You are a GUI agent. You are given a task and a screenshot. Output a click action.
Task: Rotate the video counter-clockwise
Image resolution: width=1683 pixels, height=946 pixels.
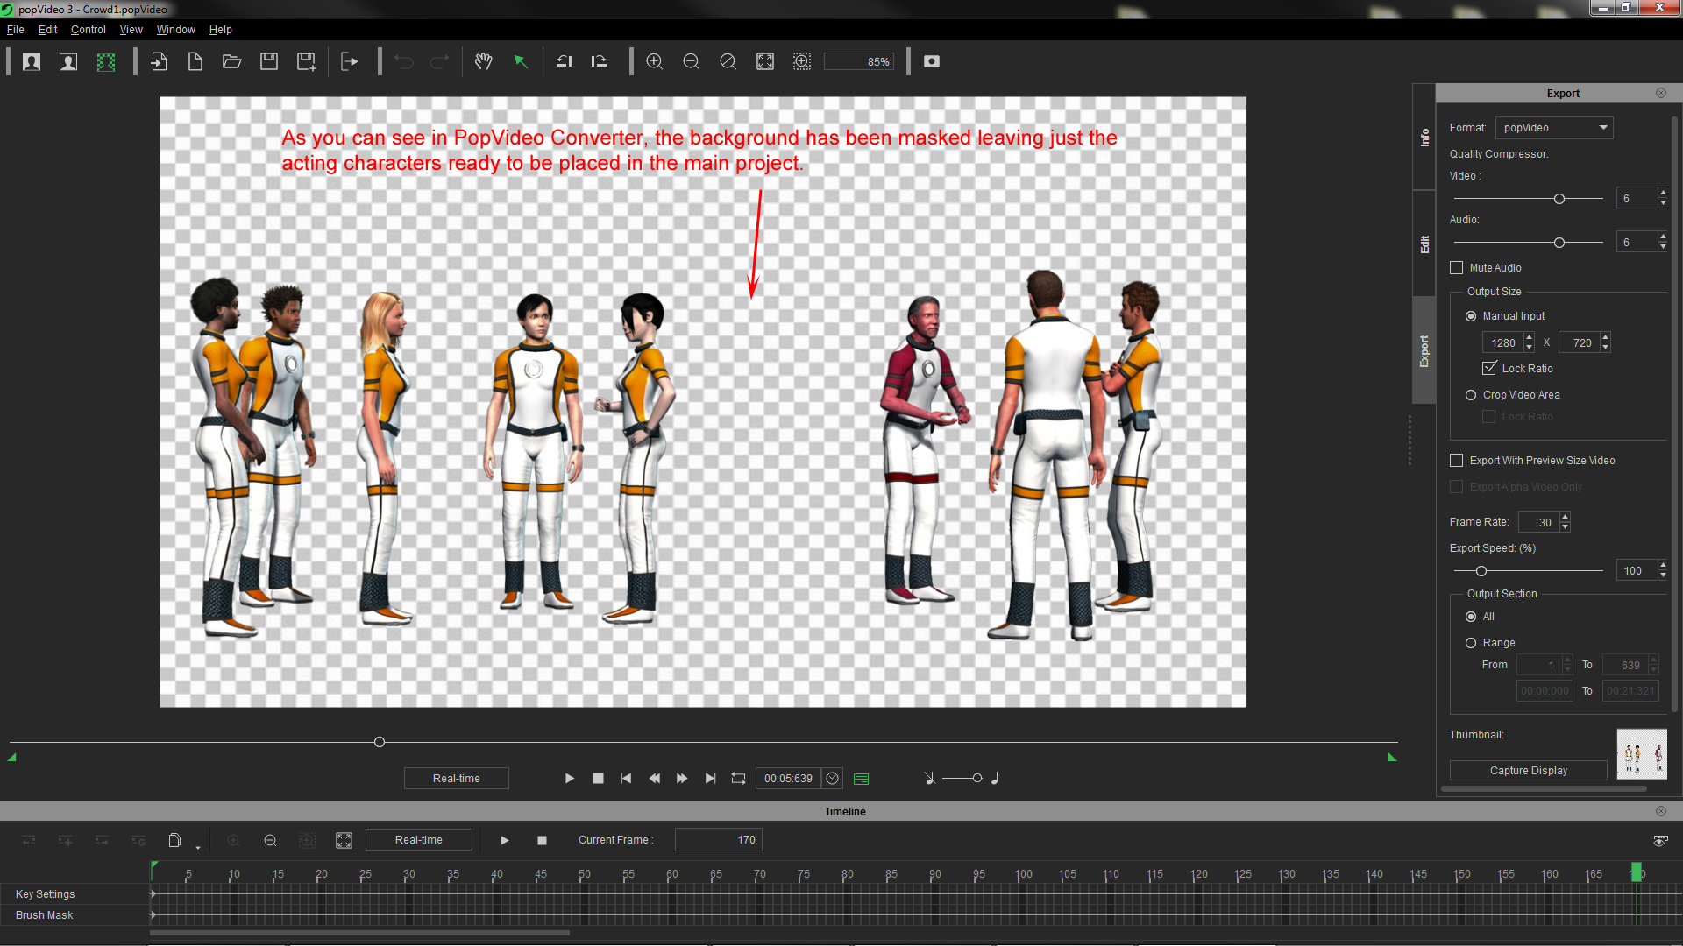click(564, 61)
